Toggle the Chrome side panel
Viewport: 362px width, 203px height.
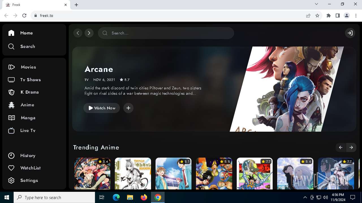click(338, 16)
